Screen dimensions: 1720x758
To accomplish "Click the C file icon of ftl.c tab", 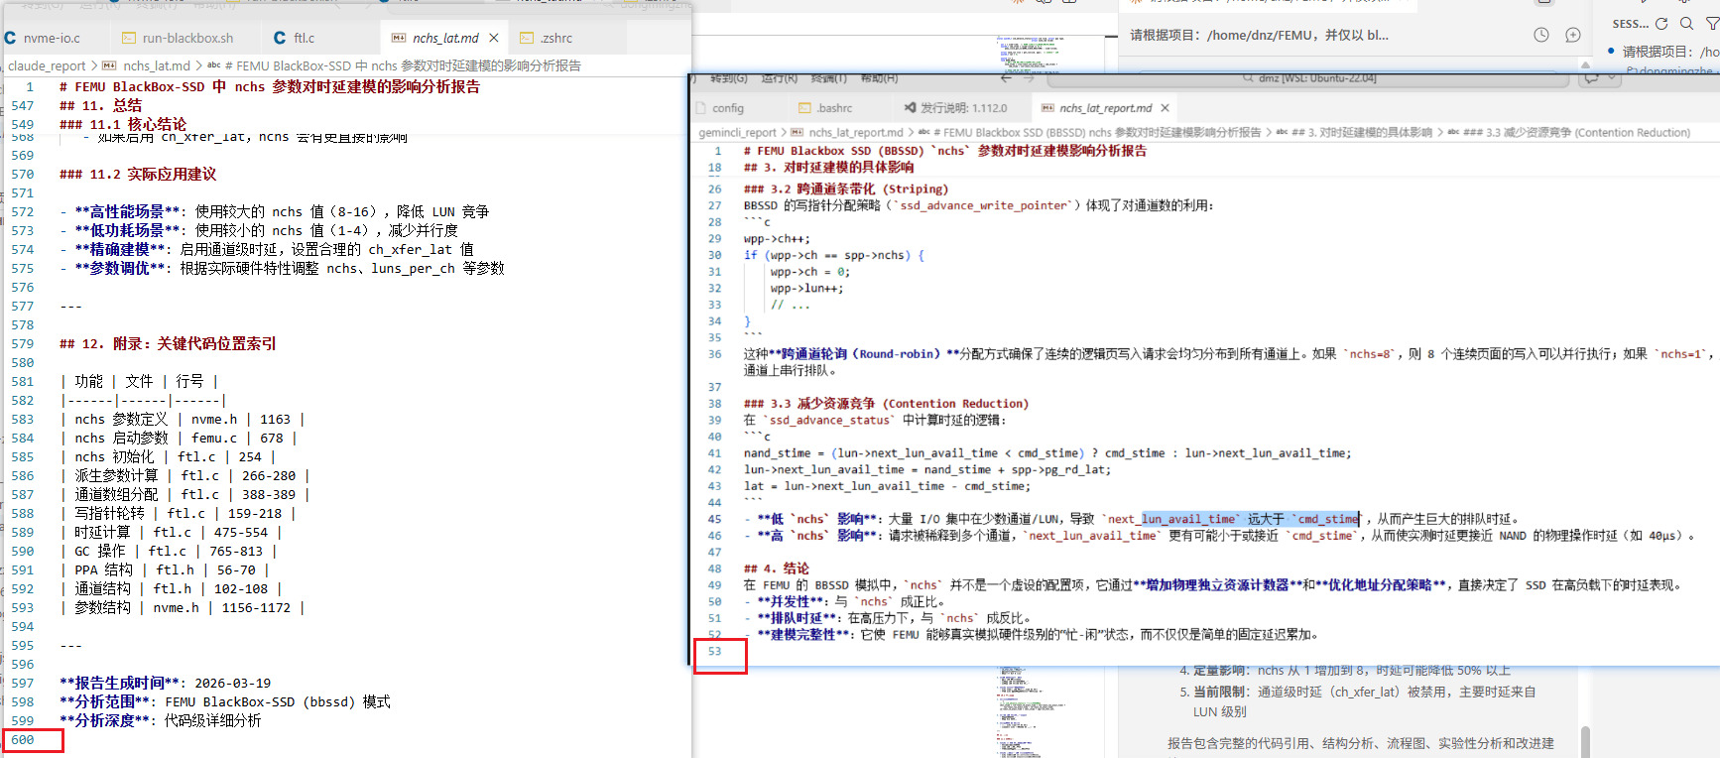I will coord(280,38).
